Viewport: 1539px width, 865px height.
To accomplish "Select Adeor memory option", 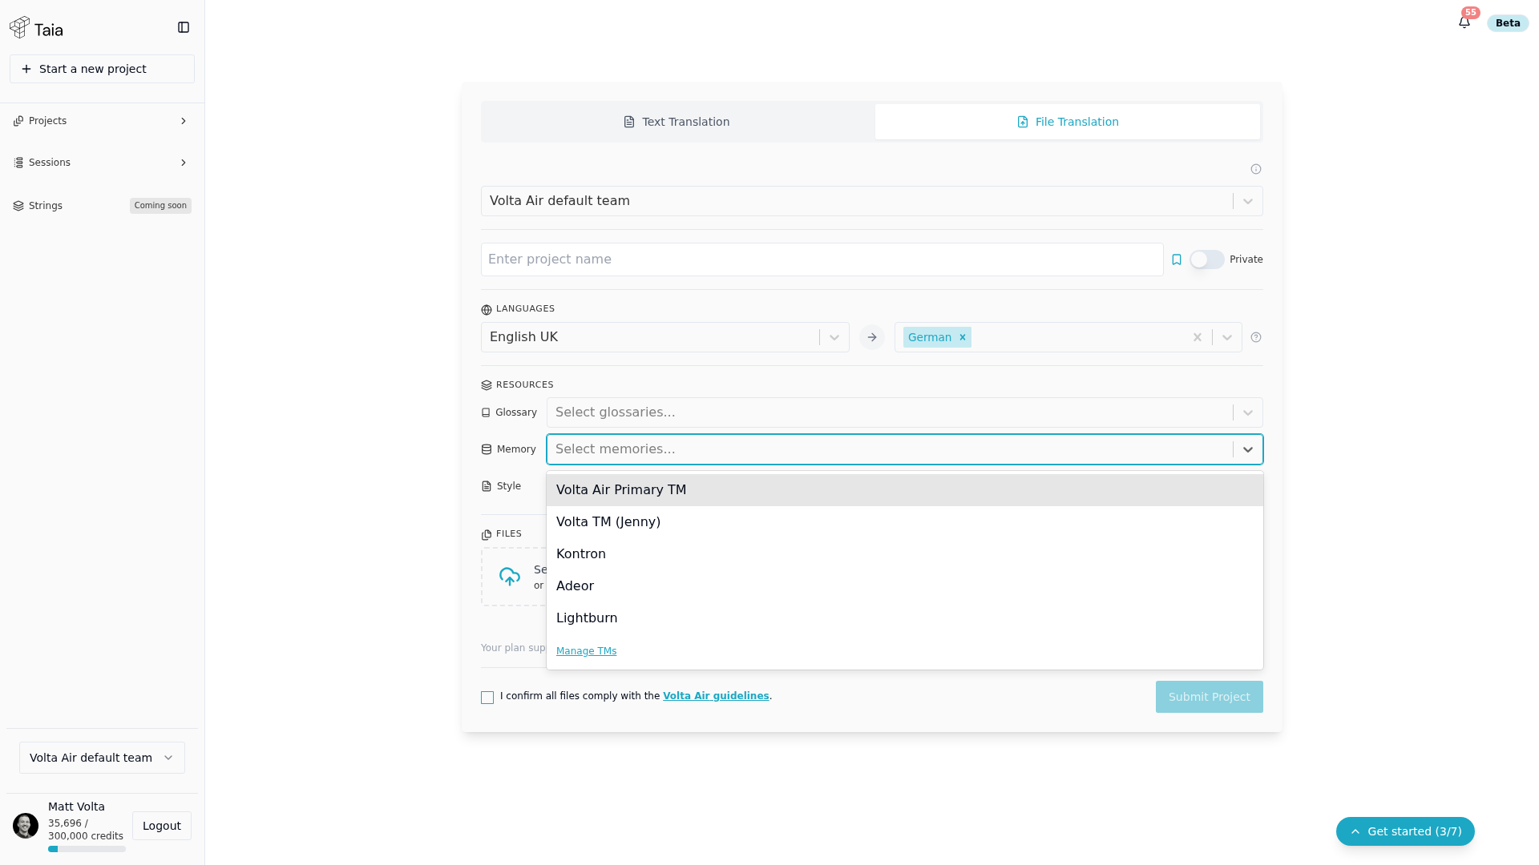I will (x=905, y=586).
